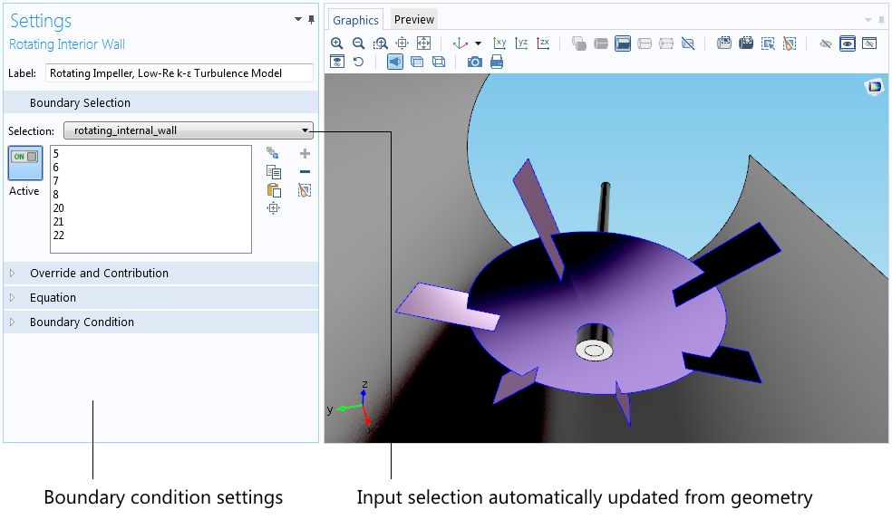
Task: Toggle the highlighted eye view icon
Action: pyautogui.click(x=848, y=43)
